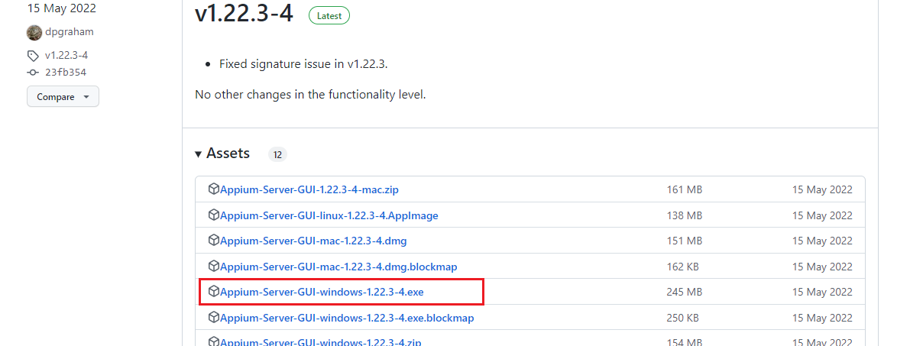This screenshot has width=910, height=346.
Task: Click package icon beside mac-1.22.3-4.dmg asset
Action: tap(214, 241)
